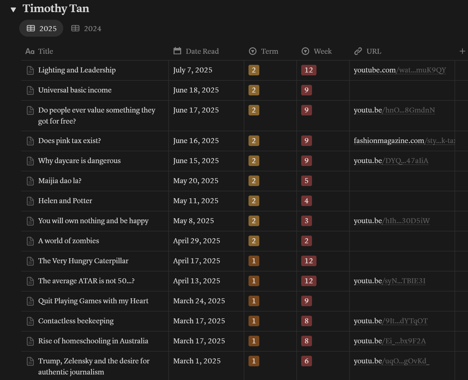Open the Week column header dropdown
Image resolution: width=468 pixels, height=380 pixels.
click(316, 51)
